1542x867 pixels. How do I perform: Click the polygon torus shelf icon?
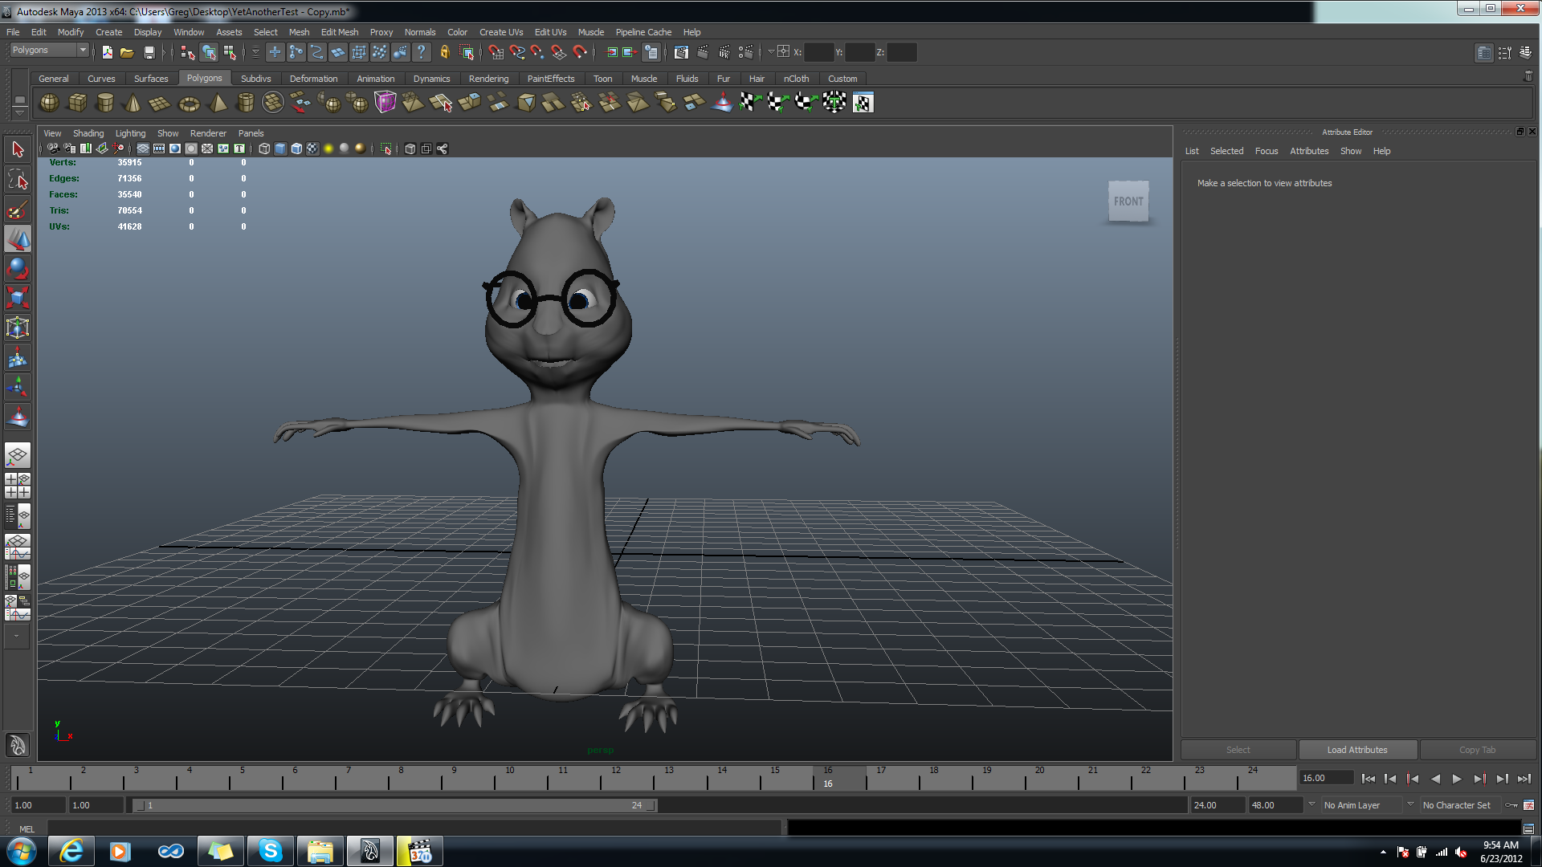(189, 103)
